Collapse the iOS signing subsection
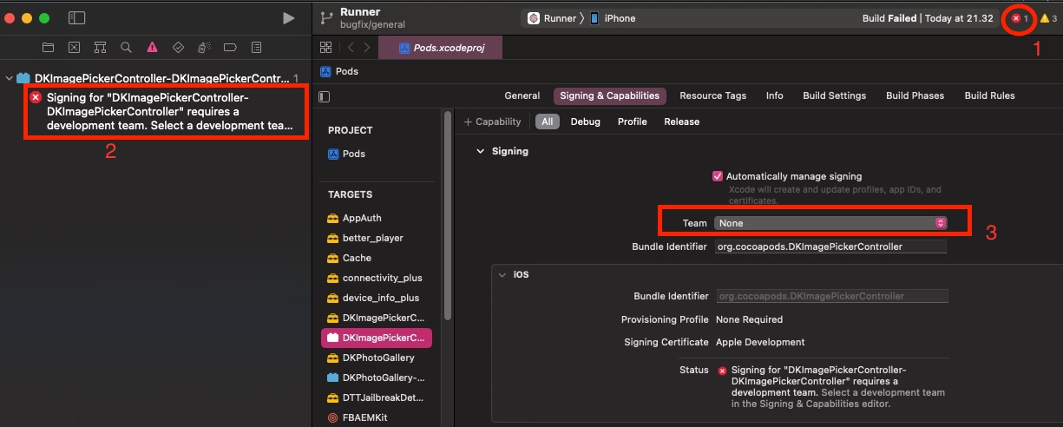The image size is (1063, 427). (x=502, y=274)
